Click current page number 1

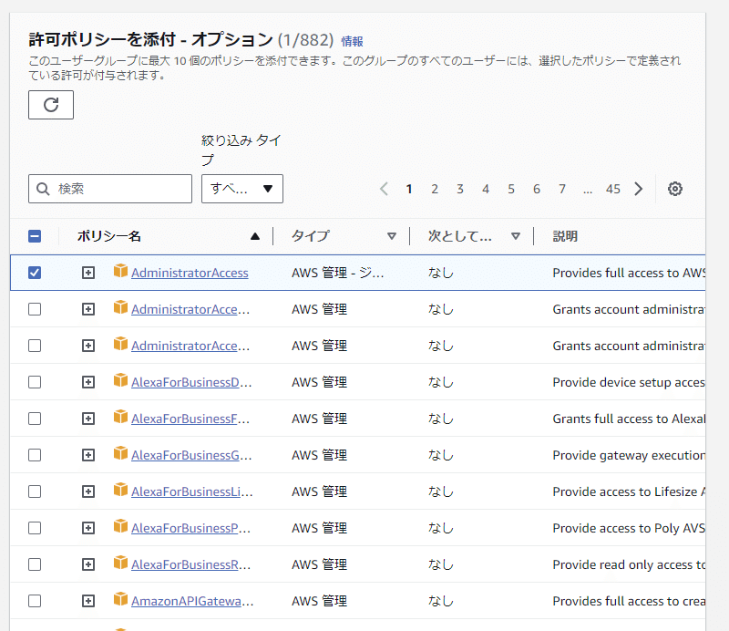[x=408, y=189]
